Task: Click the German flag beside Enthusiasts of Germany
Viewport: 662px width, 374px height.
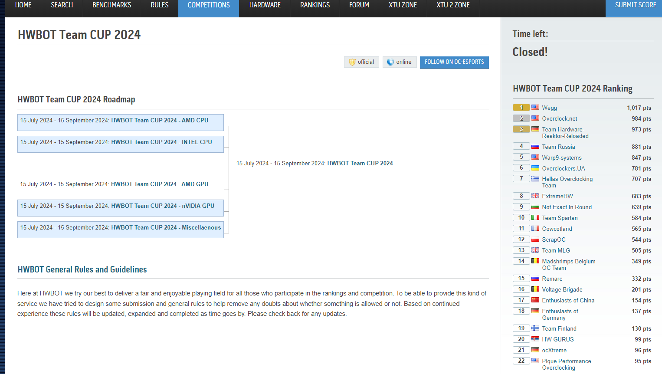Action: [535, 311]
